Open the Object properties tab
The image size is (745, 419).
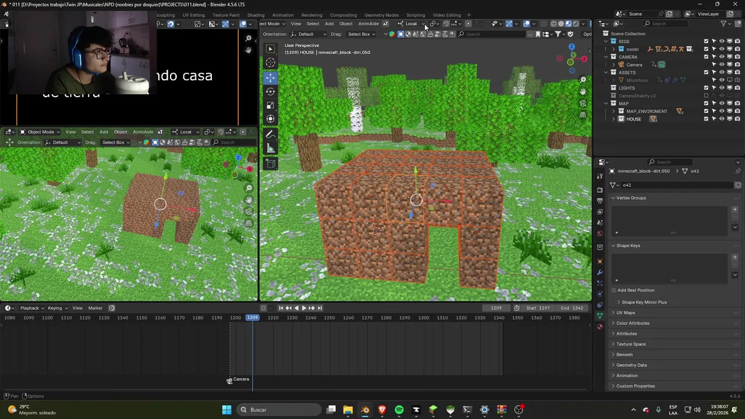pyautogui.click(x=600, y=261)
